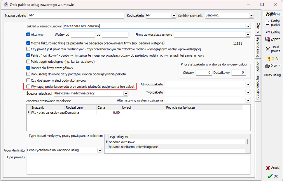Enable Pakiet ogólnodostępny checkbox
The width and height of the screenshot is (283, 181).
tap(28, 62)
